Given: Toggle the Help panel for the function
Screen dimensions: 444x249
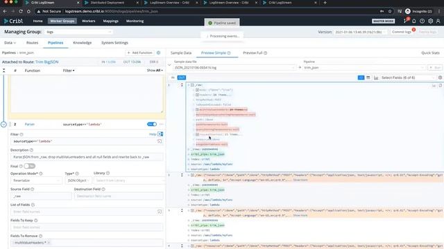Looking at the screenshot, I should tap(160, 134).
